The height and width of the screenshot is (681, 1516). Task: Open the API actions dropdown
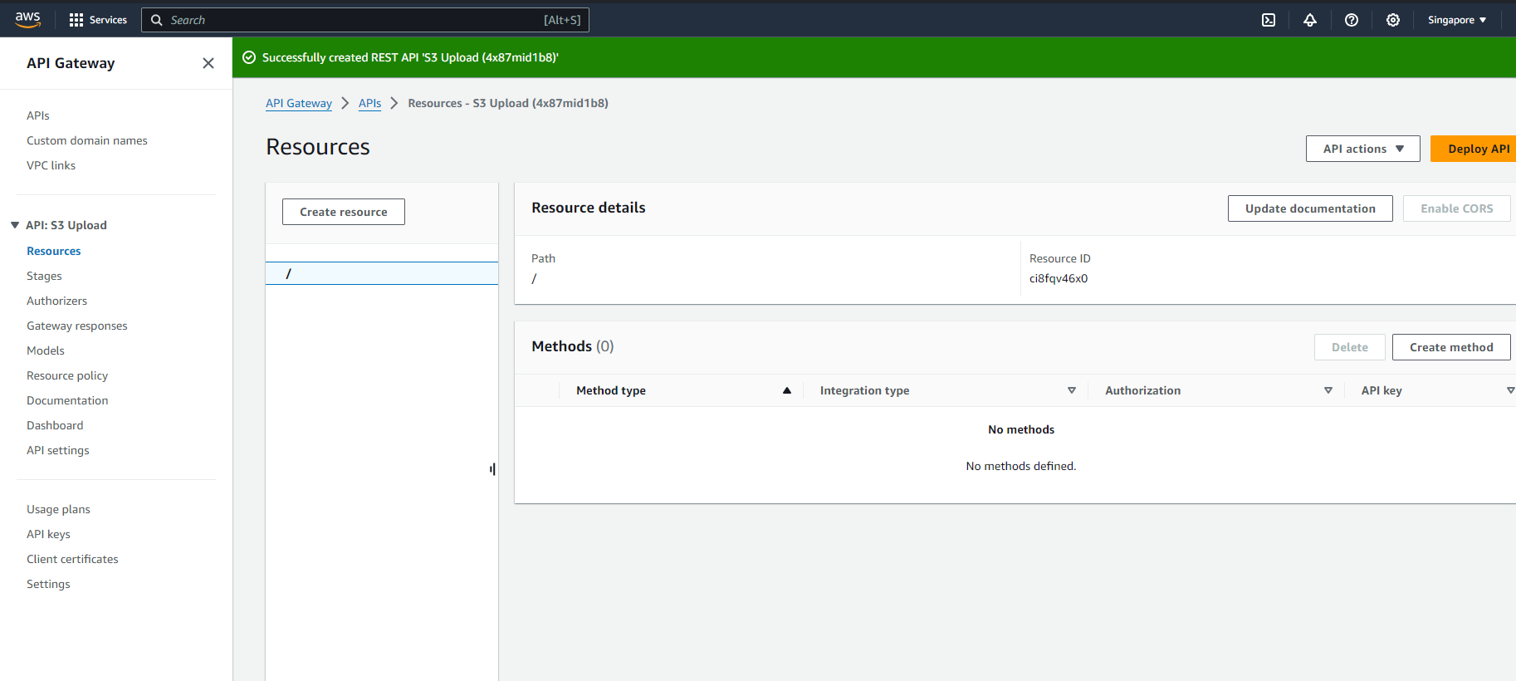(x=1363, y=149)
